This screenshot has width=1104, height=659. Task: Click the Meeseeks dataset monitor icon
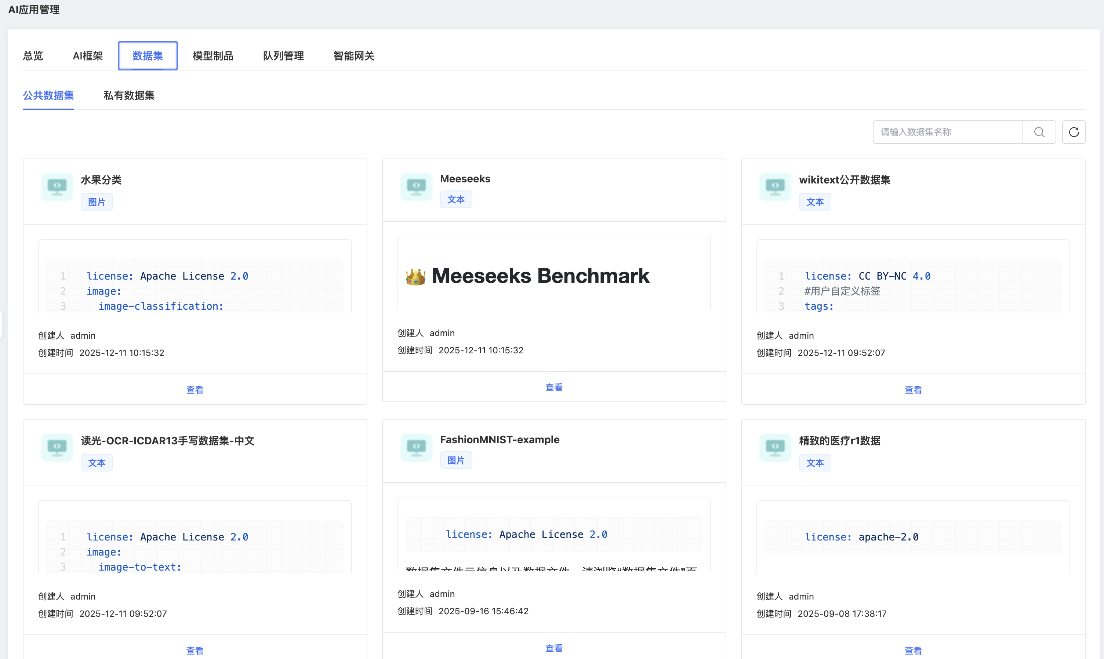click(x=416, y=186)
